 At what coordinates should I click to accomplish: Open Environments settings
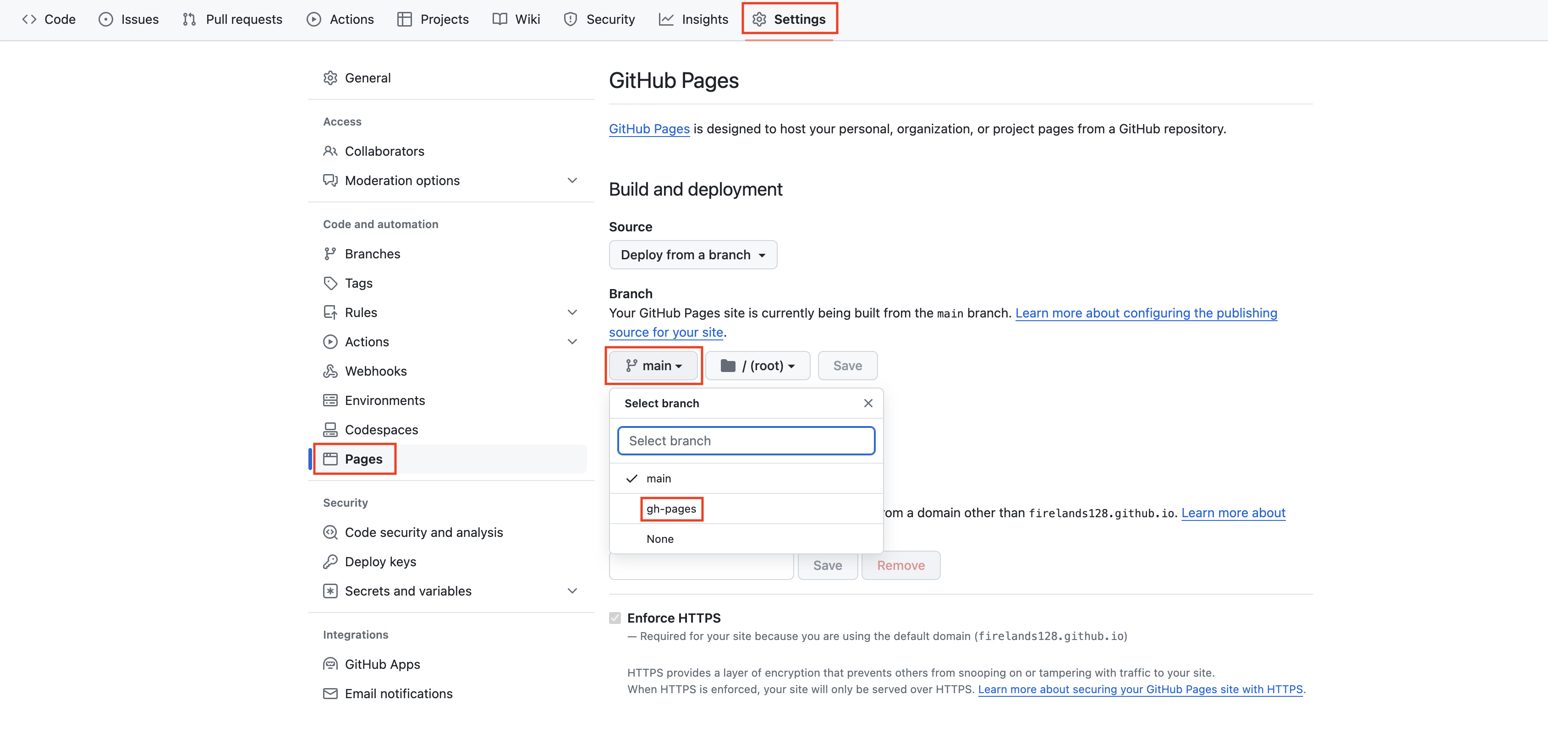click(447, 401)
